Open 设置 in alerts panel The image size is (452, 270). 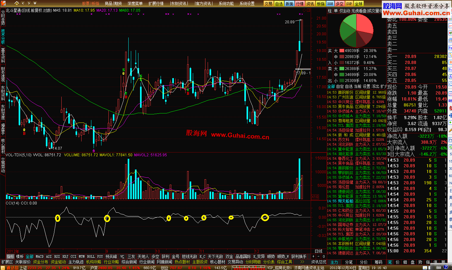(x=366, y=86)
